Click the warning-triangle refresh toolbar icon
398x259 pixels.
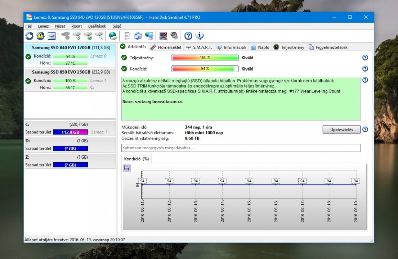click(40, 36)
